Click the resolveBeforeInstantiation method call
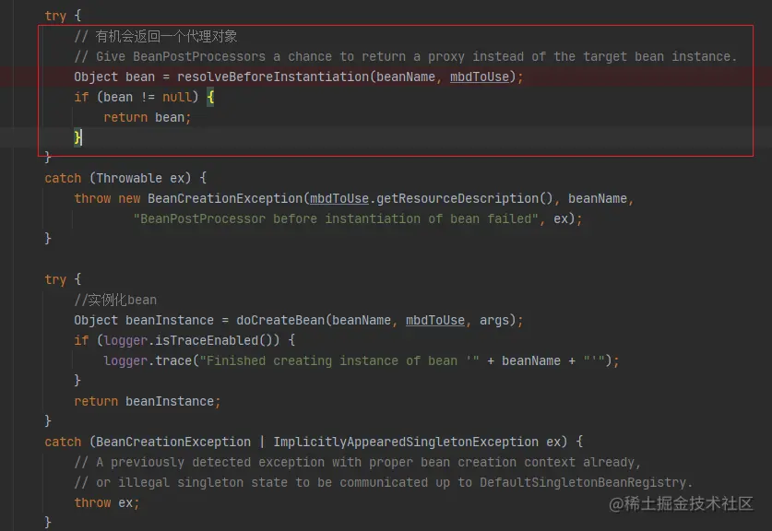The image size is (772, 531). (273, 77)
